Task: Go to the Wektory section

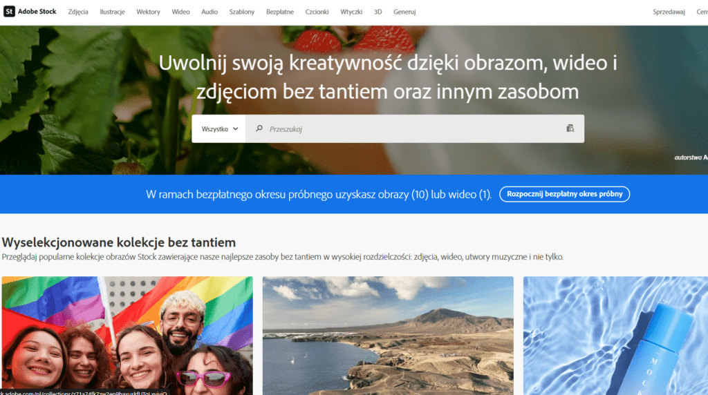Action: 148,12
